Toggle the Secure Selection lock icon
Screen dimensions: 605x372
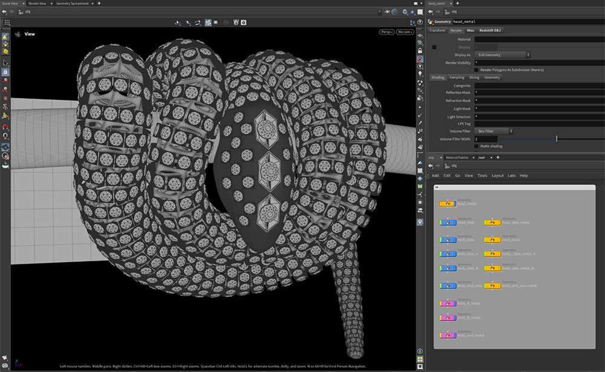(5, 72)
